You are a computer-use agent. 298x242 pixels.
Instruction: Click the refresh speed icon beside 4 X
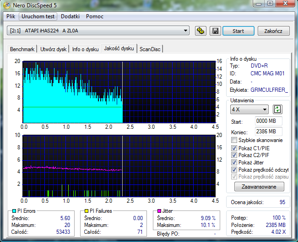(x=277, y=109)
